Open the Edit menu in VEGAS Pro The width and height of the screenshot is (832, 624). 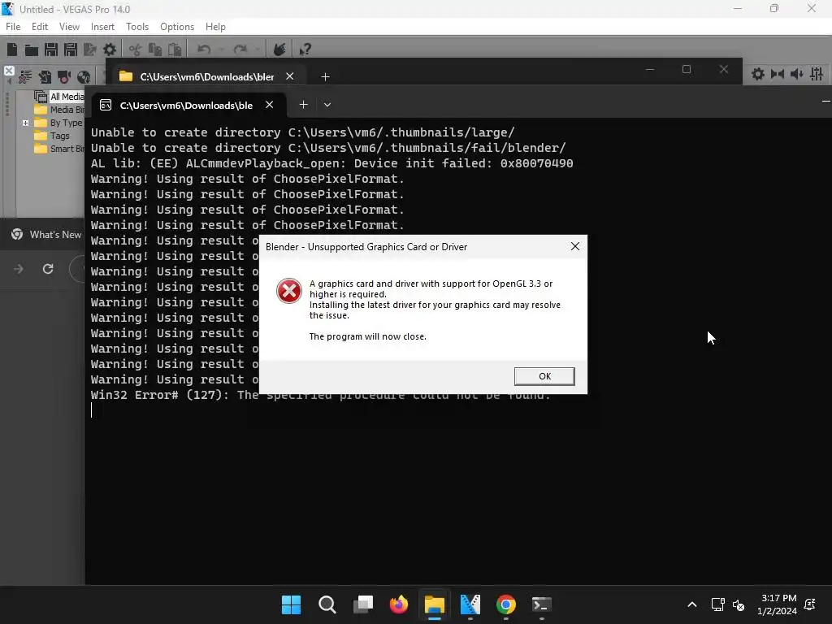pyautogui.click(x=40, y=27)
